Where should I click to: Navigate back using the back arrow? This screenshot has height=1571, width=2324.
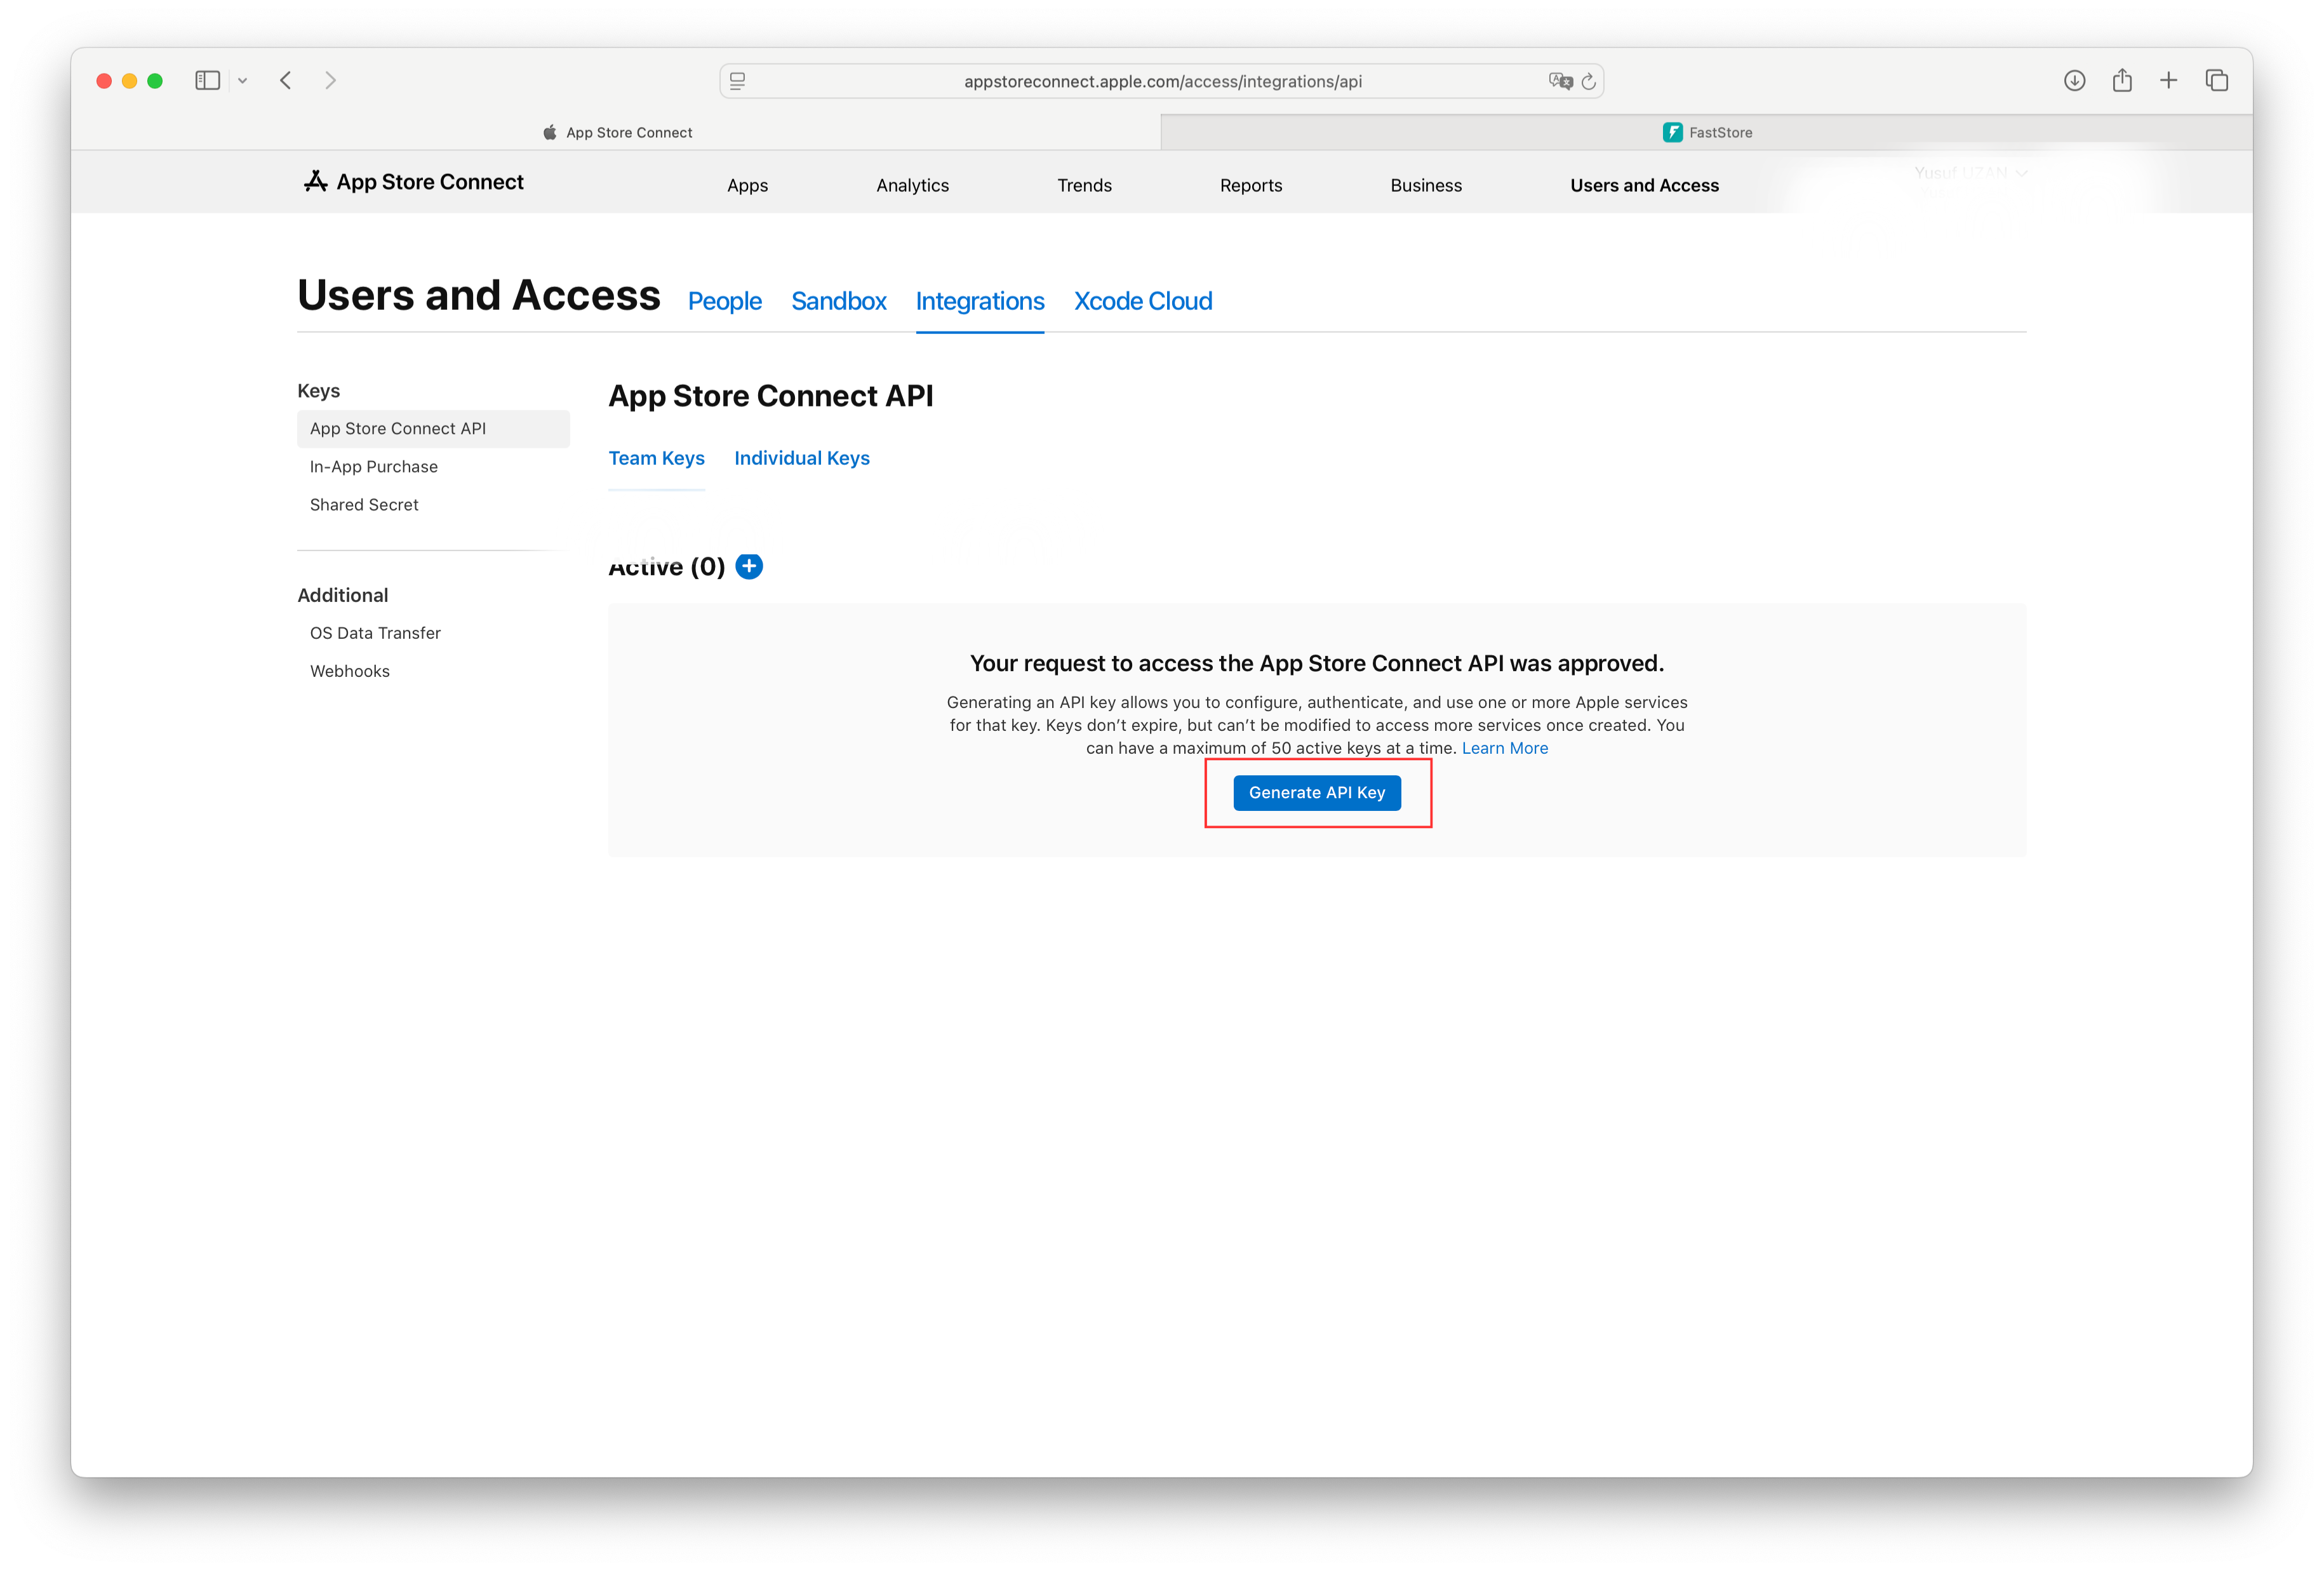point(286,80)
